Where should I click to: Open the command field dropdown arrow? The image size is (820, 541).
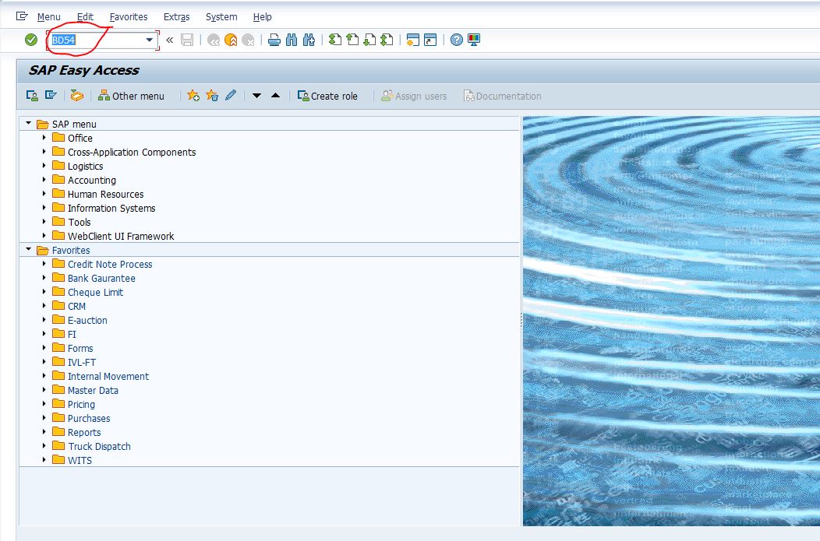coord(150,40)
